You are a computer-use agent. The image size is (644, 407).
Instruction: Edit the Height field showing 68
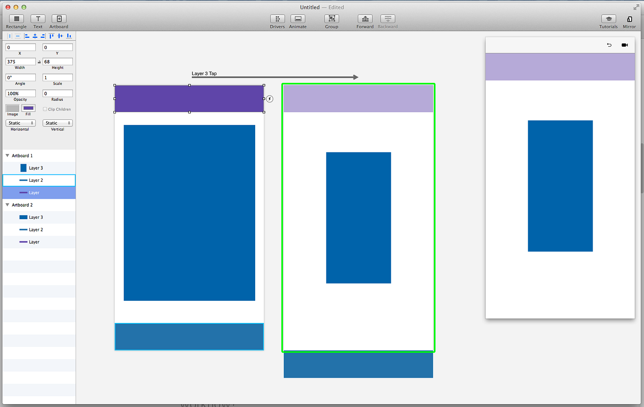(x=58, y=62)
